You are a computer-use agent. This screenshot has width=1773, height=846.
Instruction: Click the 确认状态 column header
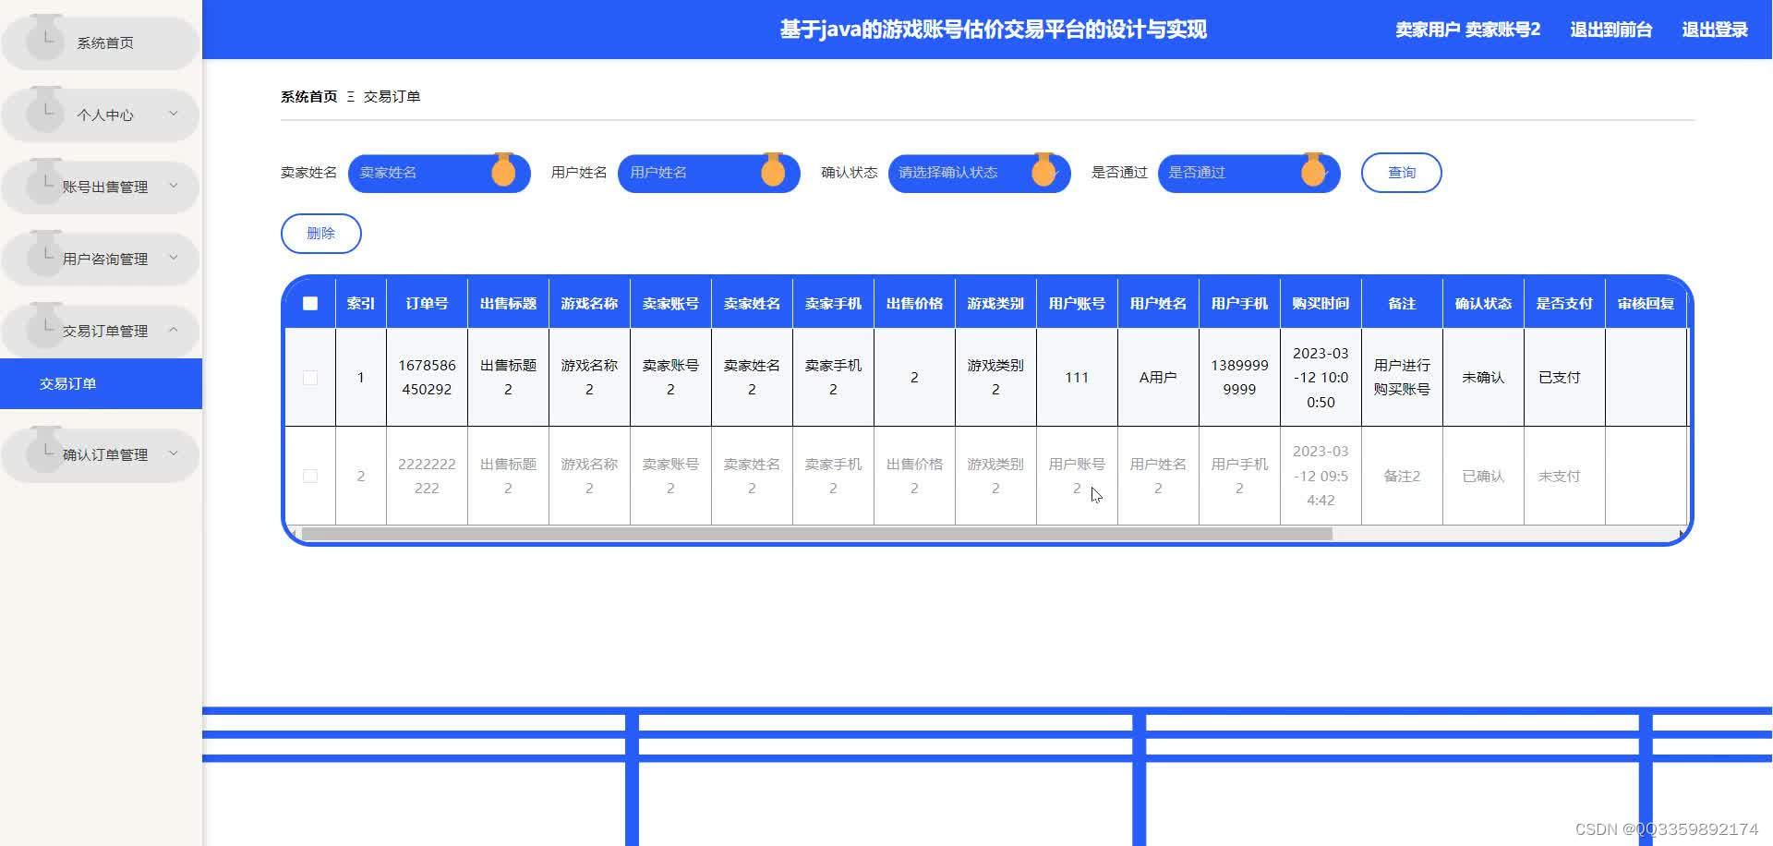(x=1483, y=303)
